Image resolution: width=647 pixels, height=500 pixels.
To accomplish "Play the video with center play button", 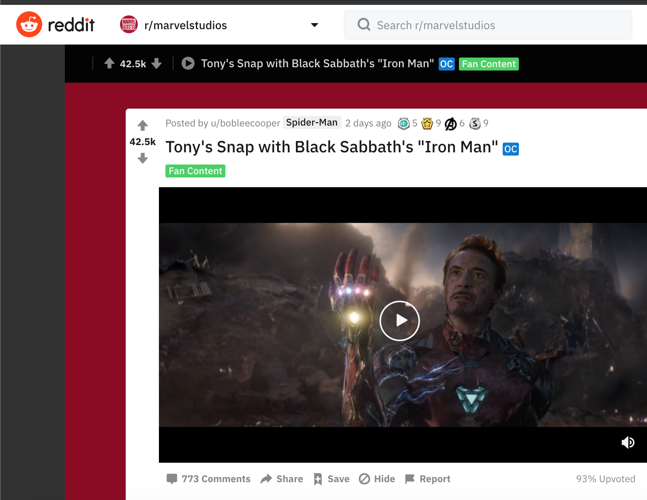I will 400,321.
